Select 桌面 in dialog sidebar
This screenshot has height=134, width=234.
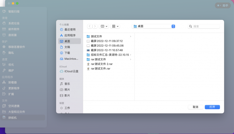[70, 41]
